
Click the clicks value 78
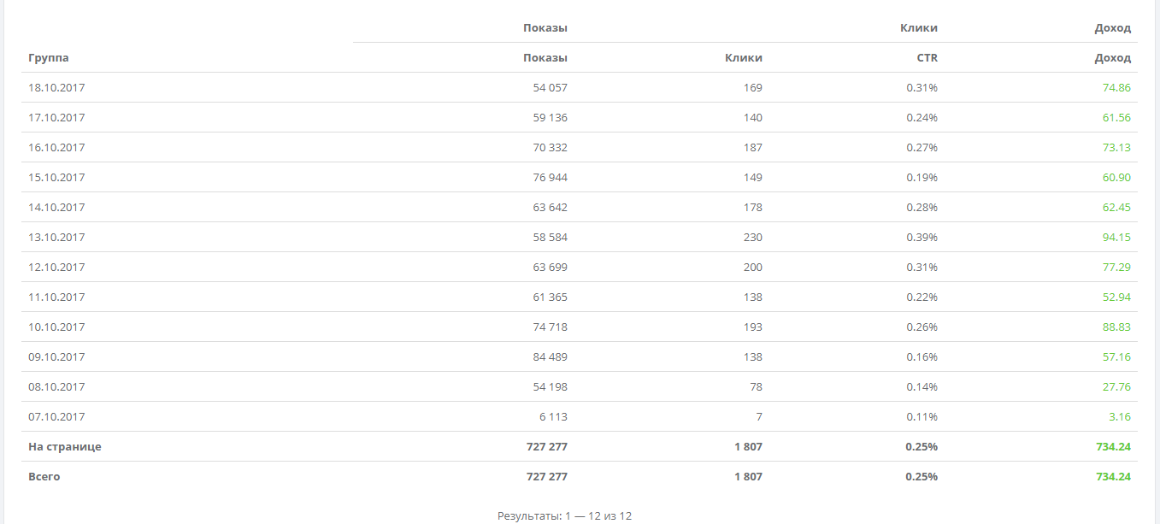click(756, 386)
